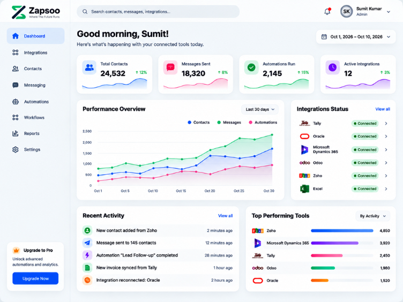Image resolution: width=403 pixels, height=302 pixels.
Task: Toggle the Contacts series in chart legend
Action: tap(199, 123)
